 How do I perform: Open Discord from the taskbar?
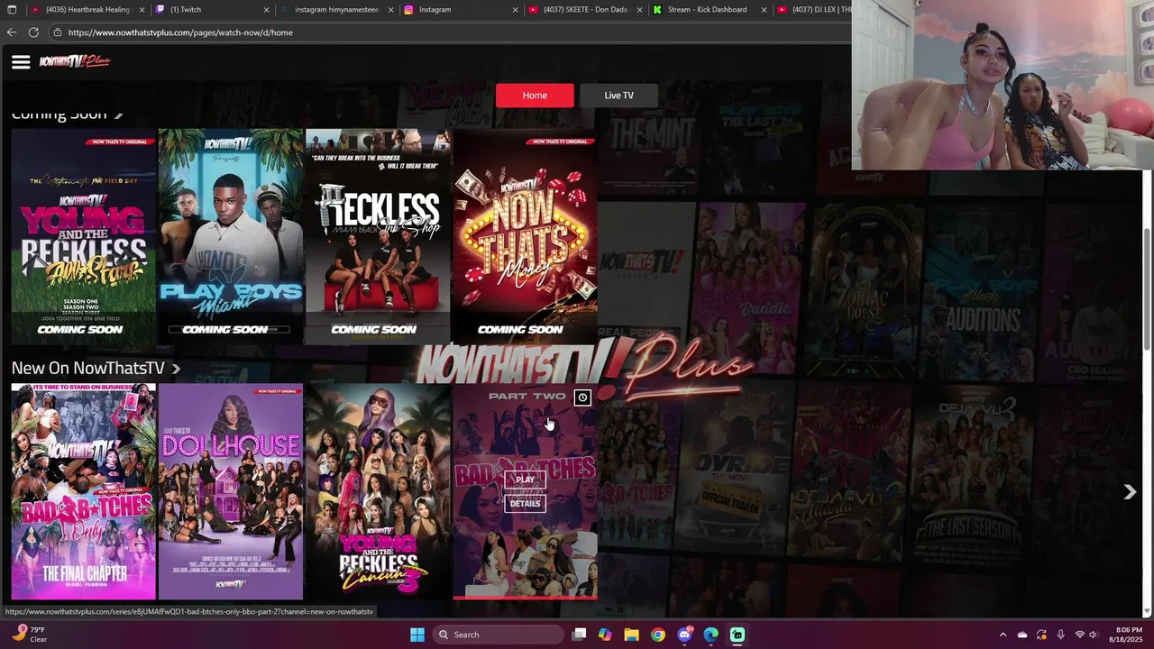tap(684, 635)
